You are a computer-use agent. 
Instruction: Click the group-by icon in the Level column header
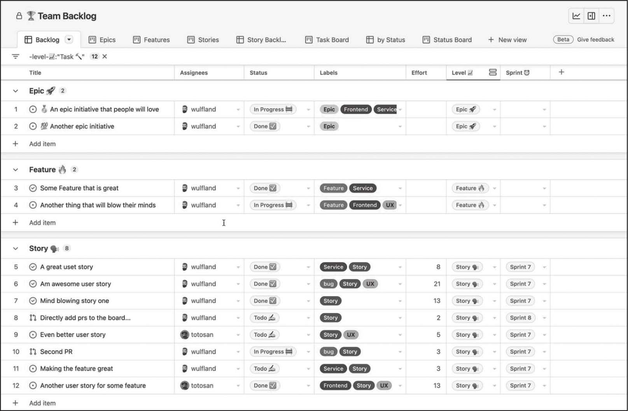pos(492,72)
